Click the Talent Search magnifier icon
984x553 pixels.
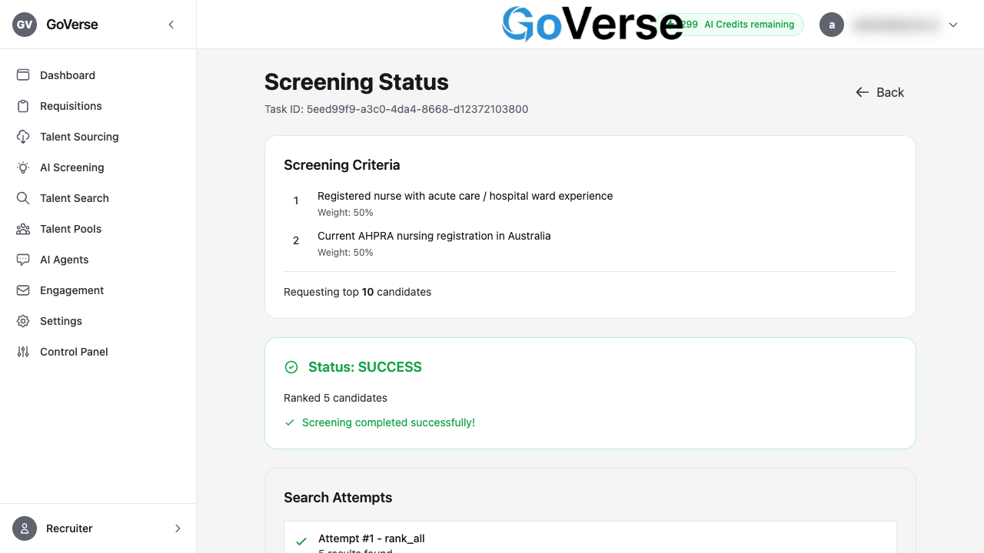23,198
